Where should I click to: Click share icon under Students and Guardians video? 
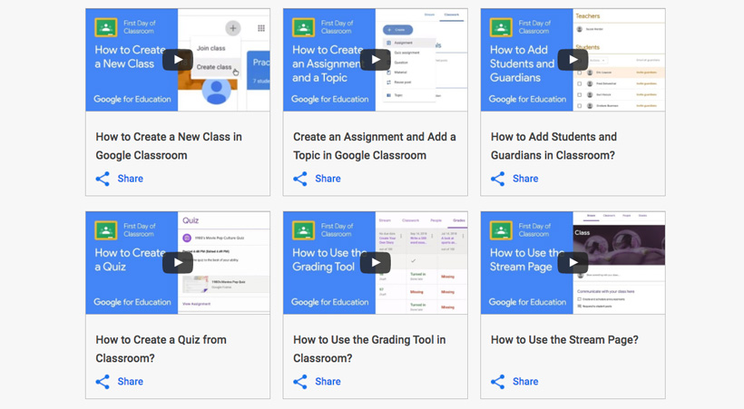pyautogui.click(x=498, y=179)
